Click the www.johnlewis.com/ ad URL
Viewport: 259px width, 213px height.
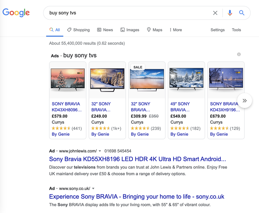coord(78,151)
